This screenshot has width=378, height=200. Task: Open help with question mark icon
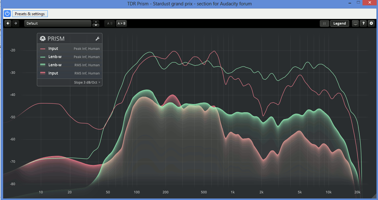click(363, 23)
